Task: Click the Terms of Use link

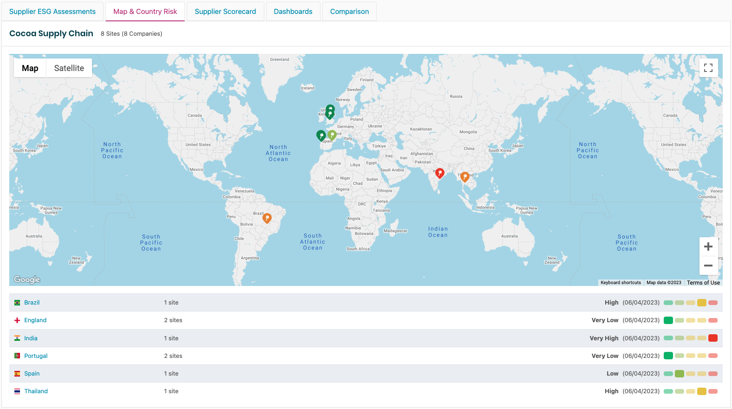Action: (x=703, y=283)
